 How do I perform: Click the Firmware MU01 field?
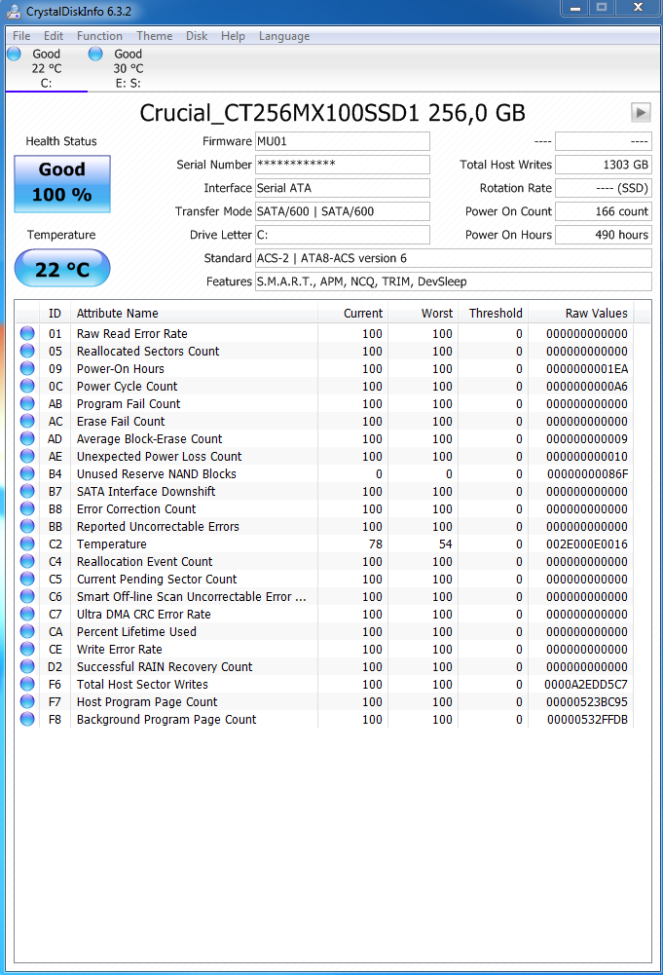pyautogui.click(x=343, y=141)
